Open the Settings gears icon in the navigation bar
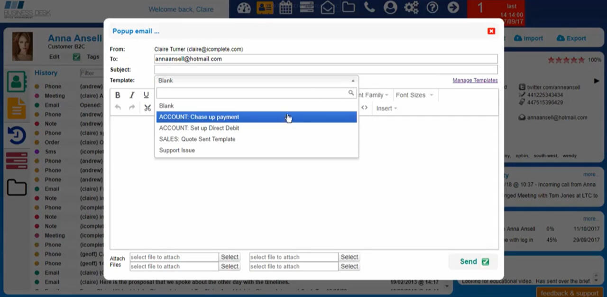The width and height of the screenshot is (607, 297). 411,8
